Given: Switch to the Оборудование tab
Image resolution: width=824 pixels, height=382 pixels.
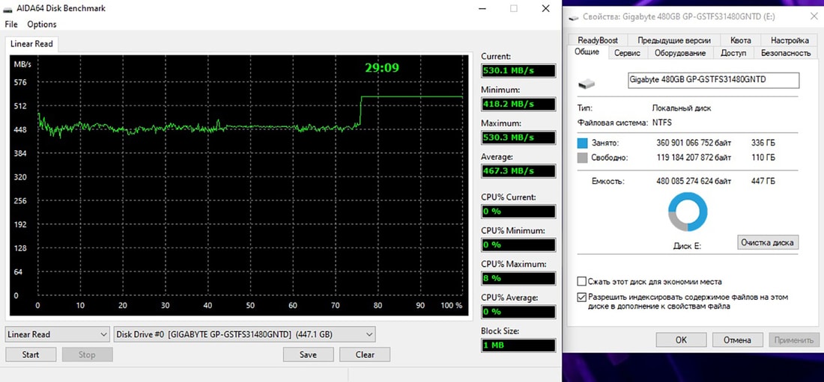Looking at the screenshot, I should (x=679, y=53).
